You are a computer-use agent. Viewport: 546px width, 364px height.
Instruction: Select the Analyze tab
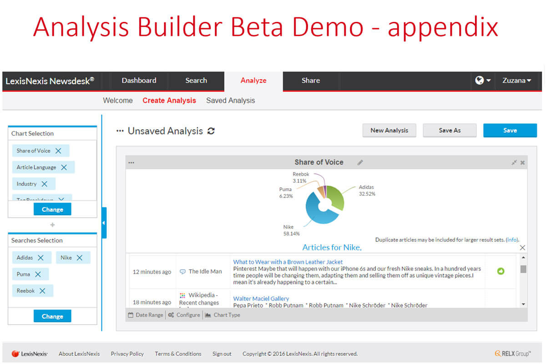[253, 81]
